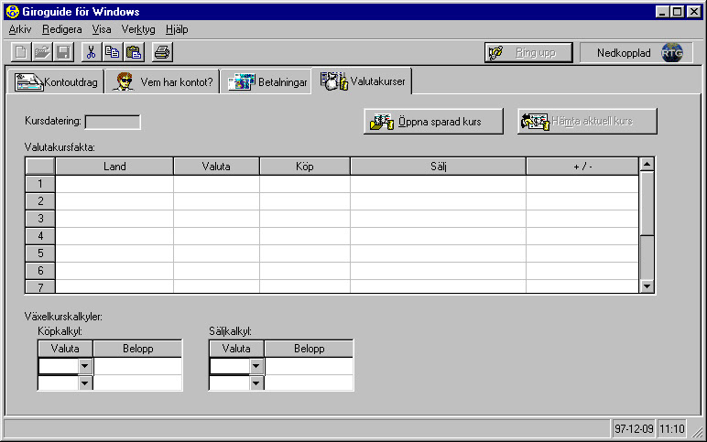Switch to the Vem har kontot? tab
This screenshot has height=442, width=707.
[162, 82]
